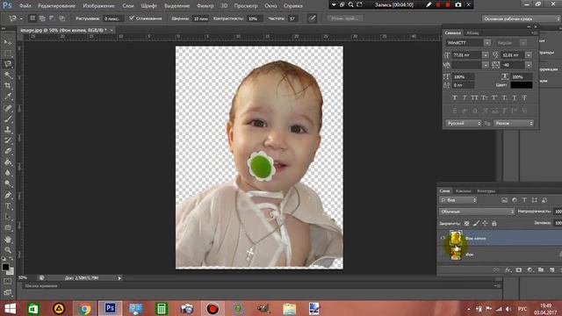
Task: Toggle visibility of Фон копия layer
Action: (443, 238)
